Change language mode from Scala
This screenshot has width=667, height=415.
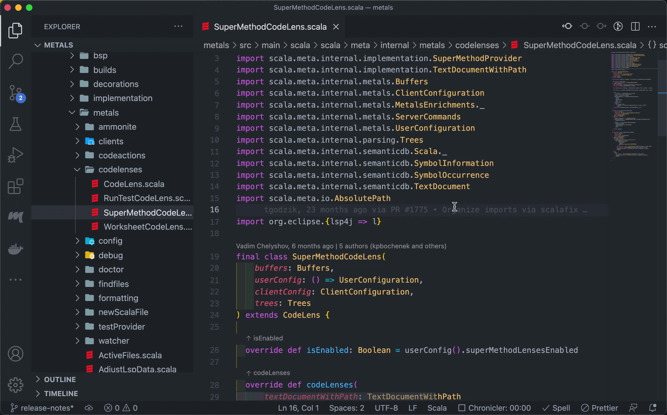(x=437, y=408)
